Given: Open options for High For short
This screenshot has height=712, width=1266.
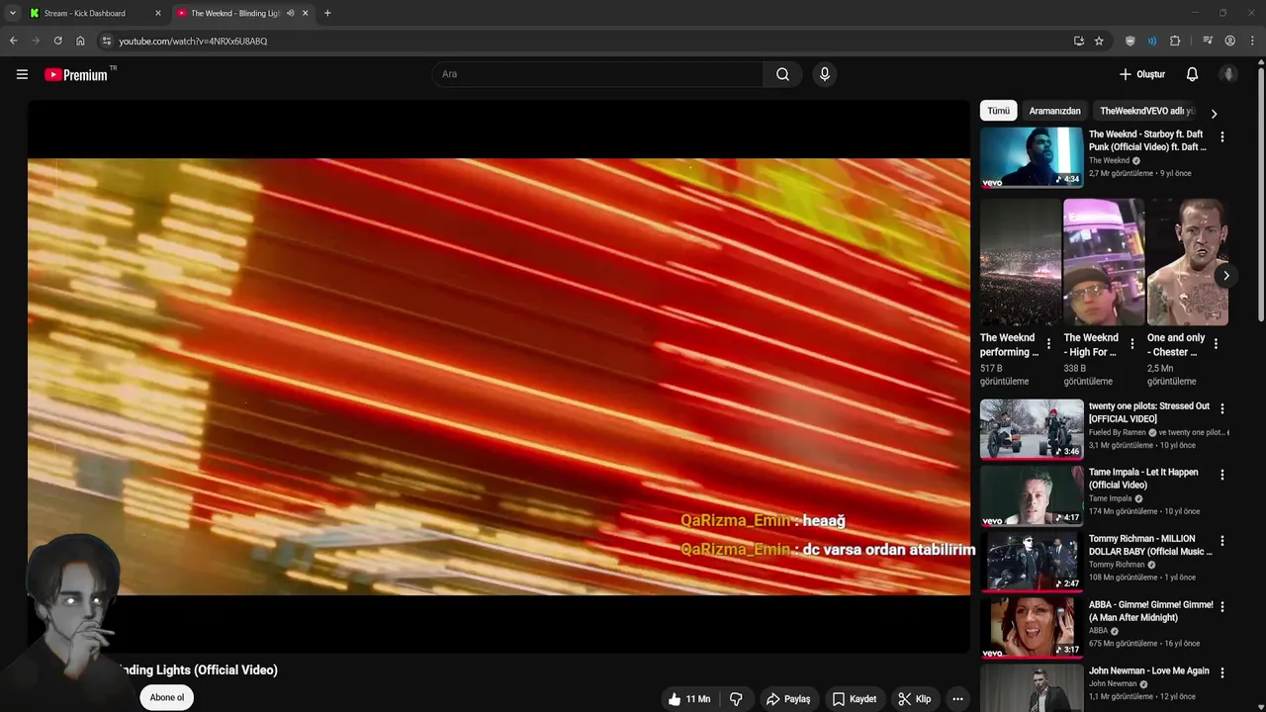Looking at the screenshot, I should (1132, 344).
